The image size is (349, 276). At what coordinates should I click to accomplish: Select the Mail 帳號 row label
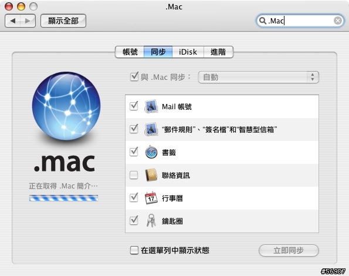pyautogui.click(x=177, y=107)
